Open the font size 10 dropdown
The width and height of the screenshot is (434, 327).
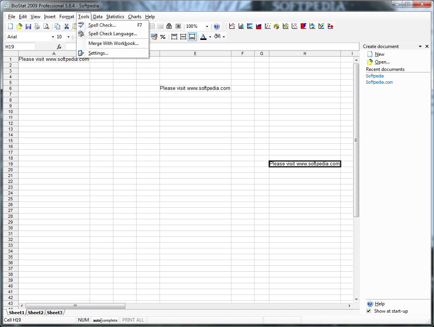(69, 37)
